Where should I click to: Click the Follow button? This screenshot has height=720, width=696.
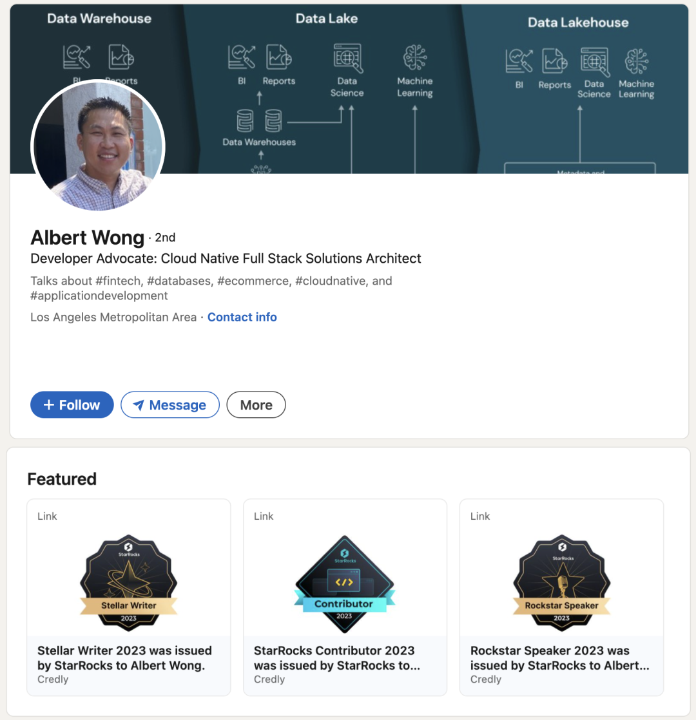72,404
